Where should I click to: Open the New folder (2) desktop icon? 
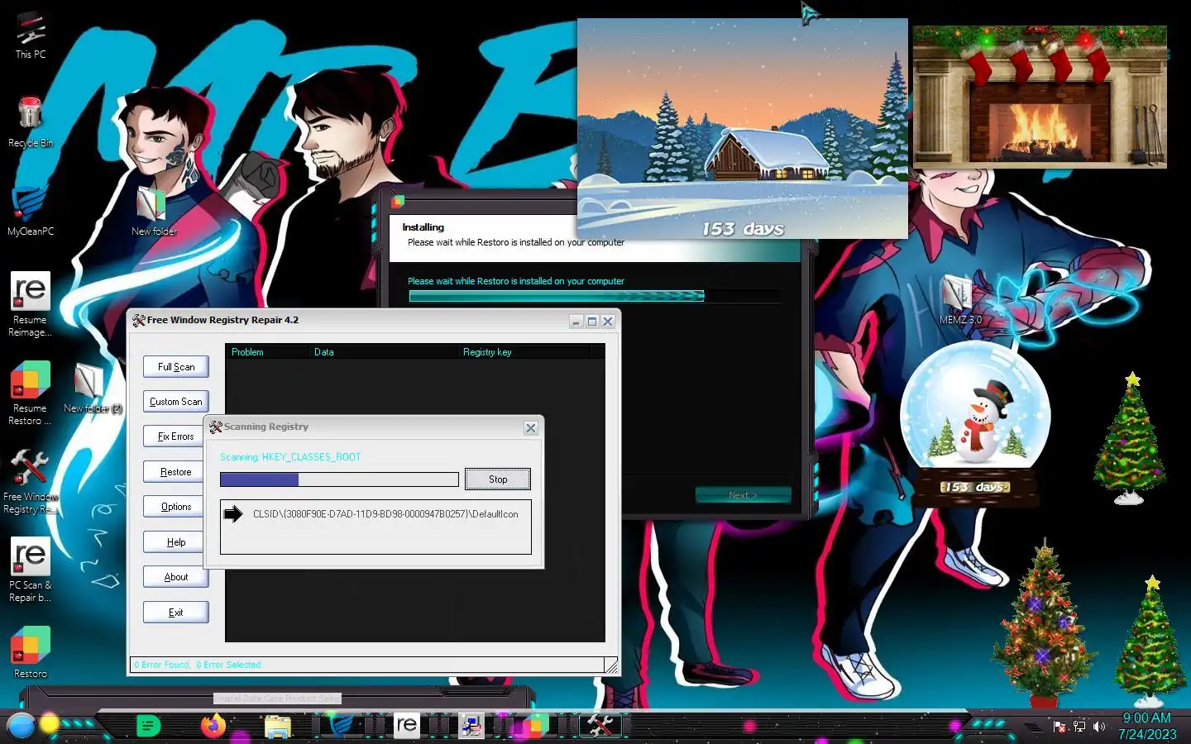[93, 388]
